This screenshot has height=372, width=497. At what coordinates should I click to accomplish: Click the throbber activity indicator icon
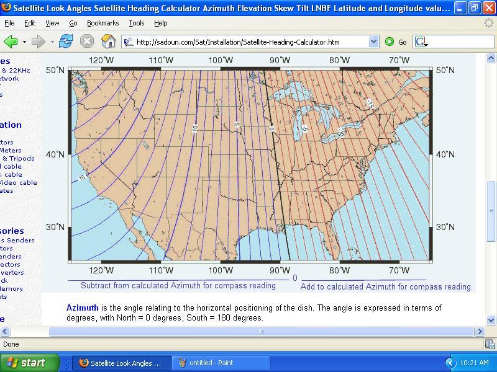[x=488, y=23]
